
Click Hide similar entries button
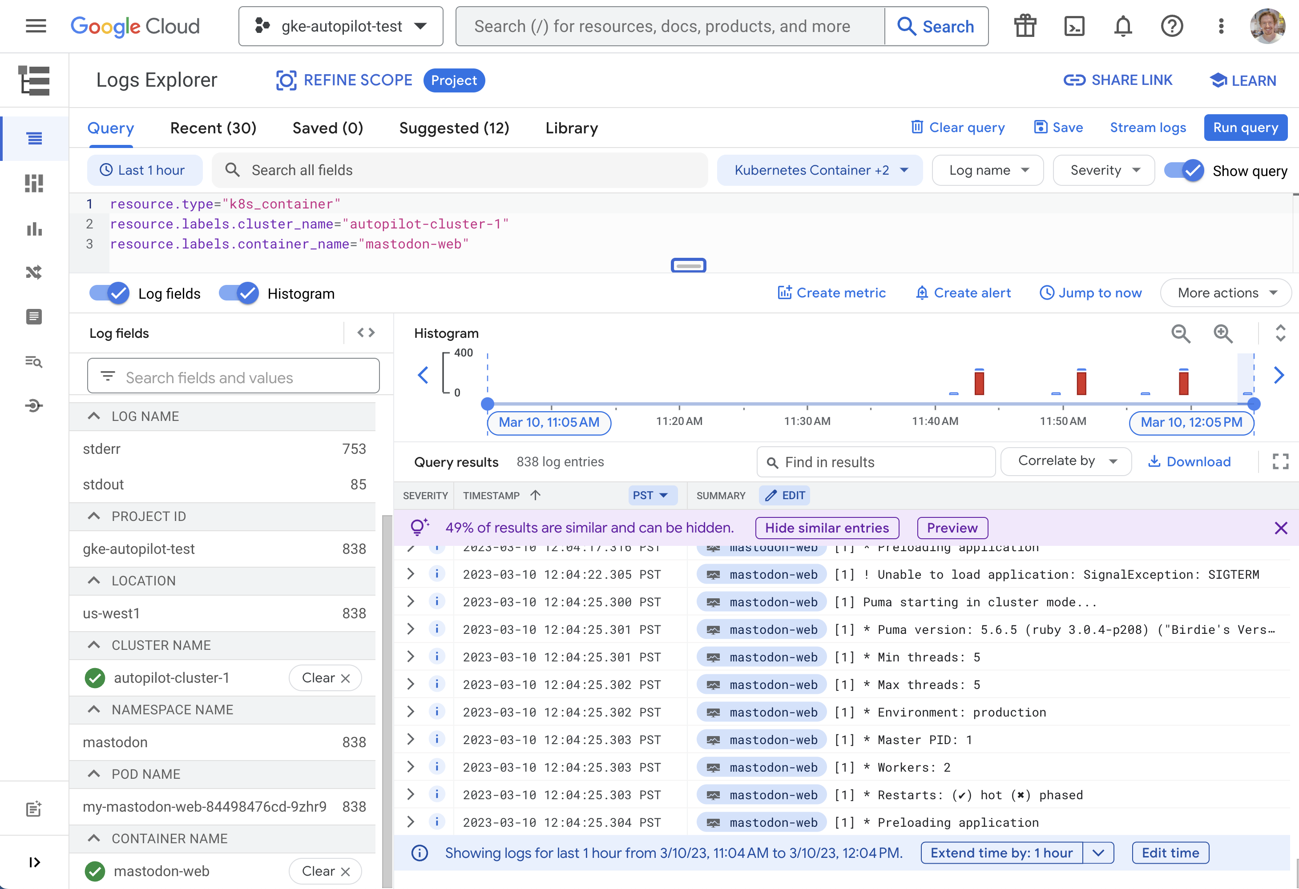[827, 528]
